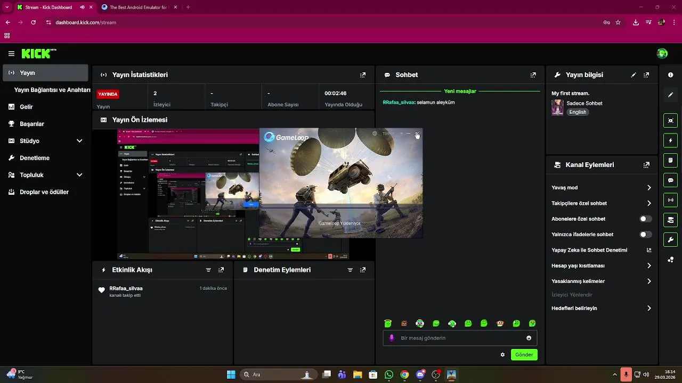Toggle the lightning activity feed icon in right rail
682x383 pixels.
pos(671,140)
